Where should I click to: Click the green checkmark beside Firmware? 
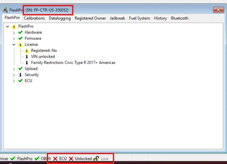20,38
